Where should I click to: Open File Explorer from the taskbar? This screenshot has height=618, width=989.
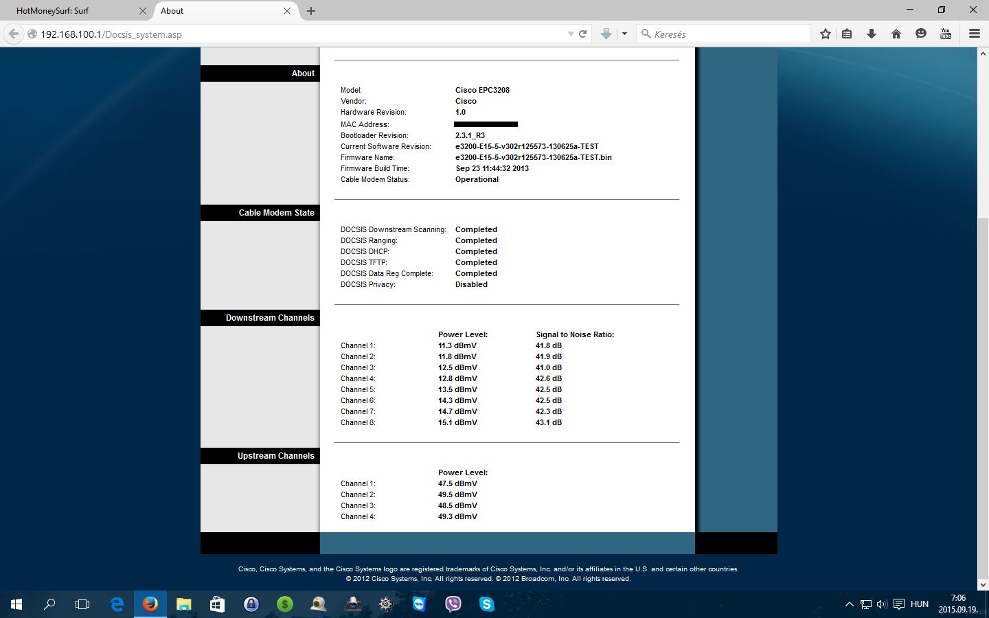[184, 604]
